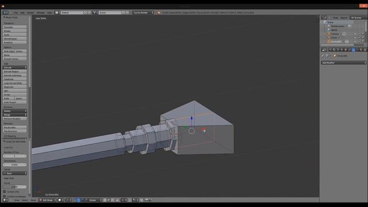Collapse the Mesh Tools panel
Screen dimensions: 368x207
(4, 17)
